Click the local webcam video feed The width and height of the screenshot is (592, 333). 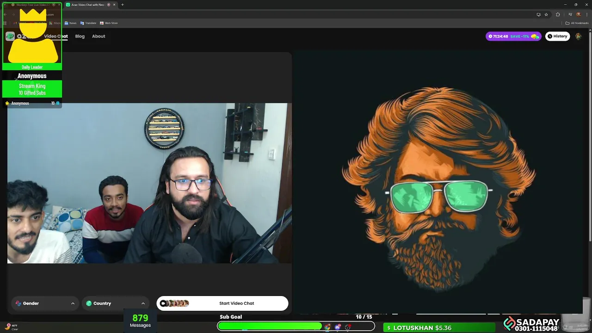[149, 183]
